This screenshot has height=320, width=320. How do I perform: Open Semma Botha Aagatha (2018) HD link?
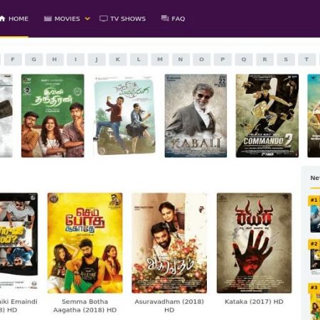(x=85, y=306)
